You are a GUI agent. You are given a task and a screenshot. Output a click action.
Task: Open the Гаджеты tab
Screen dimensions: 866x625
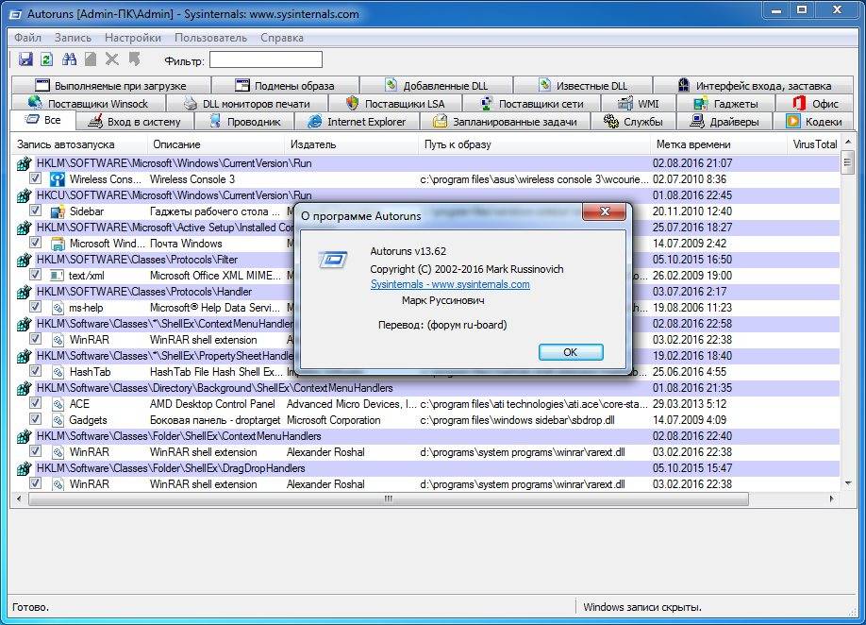pyautogui.click(x=725, y=103)
